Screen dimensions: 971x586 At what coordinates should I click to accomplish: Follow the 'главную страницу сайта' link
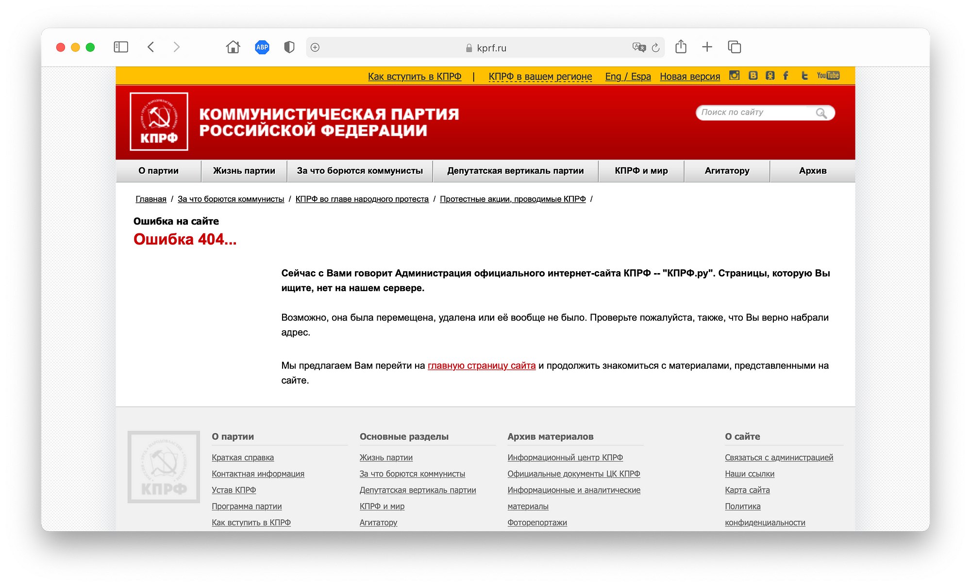(481, 366)
